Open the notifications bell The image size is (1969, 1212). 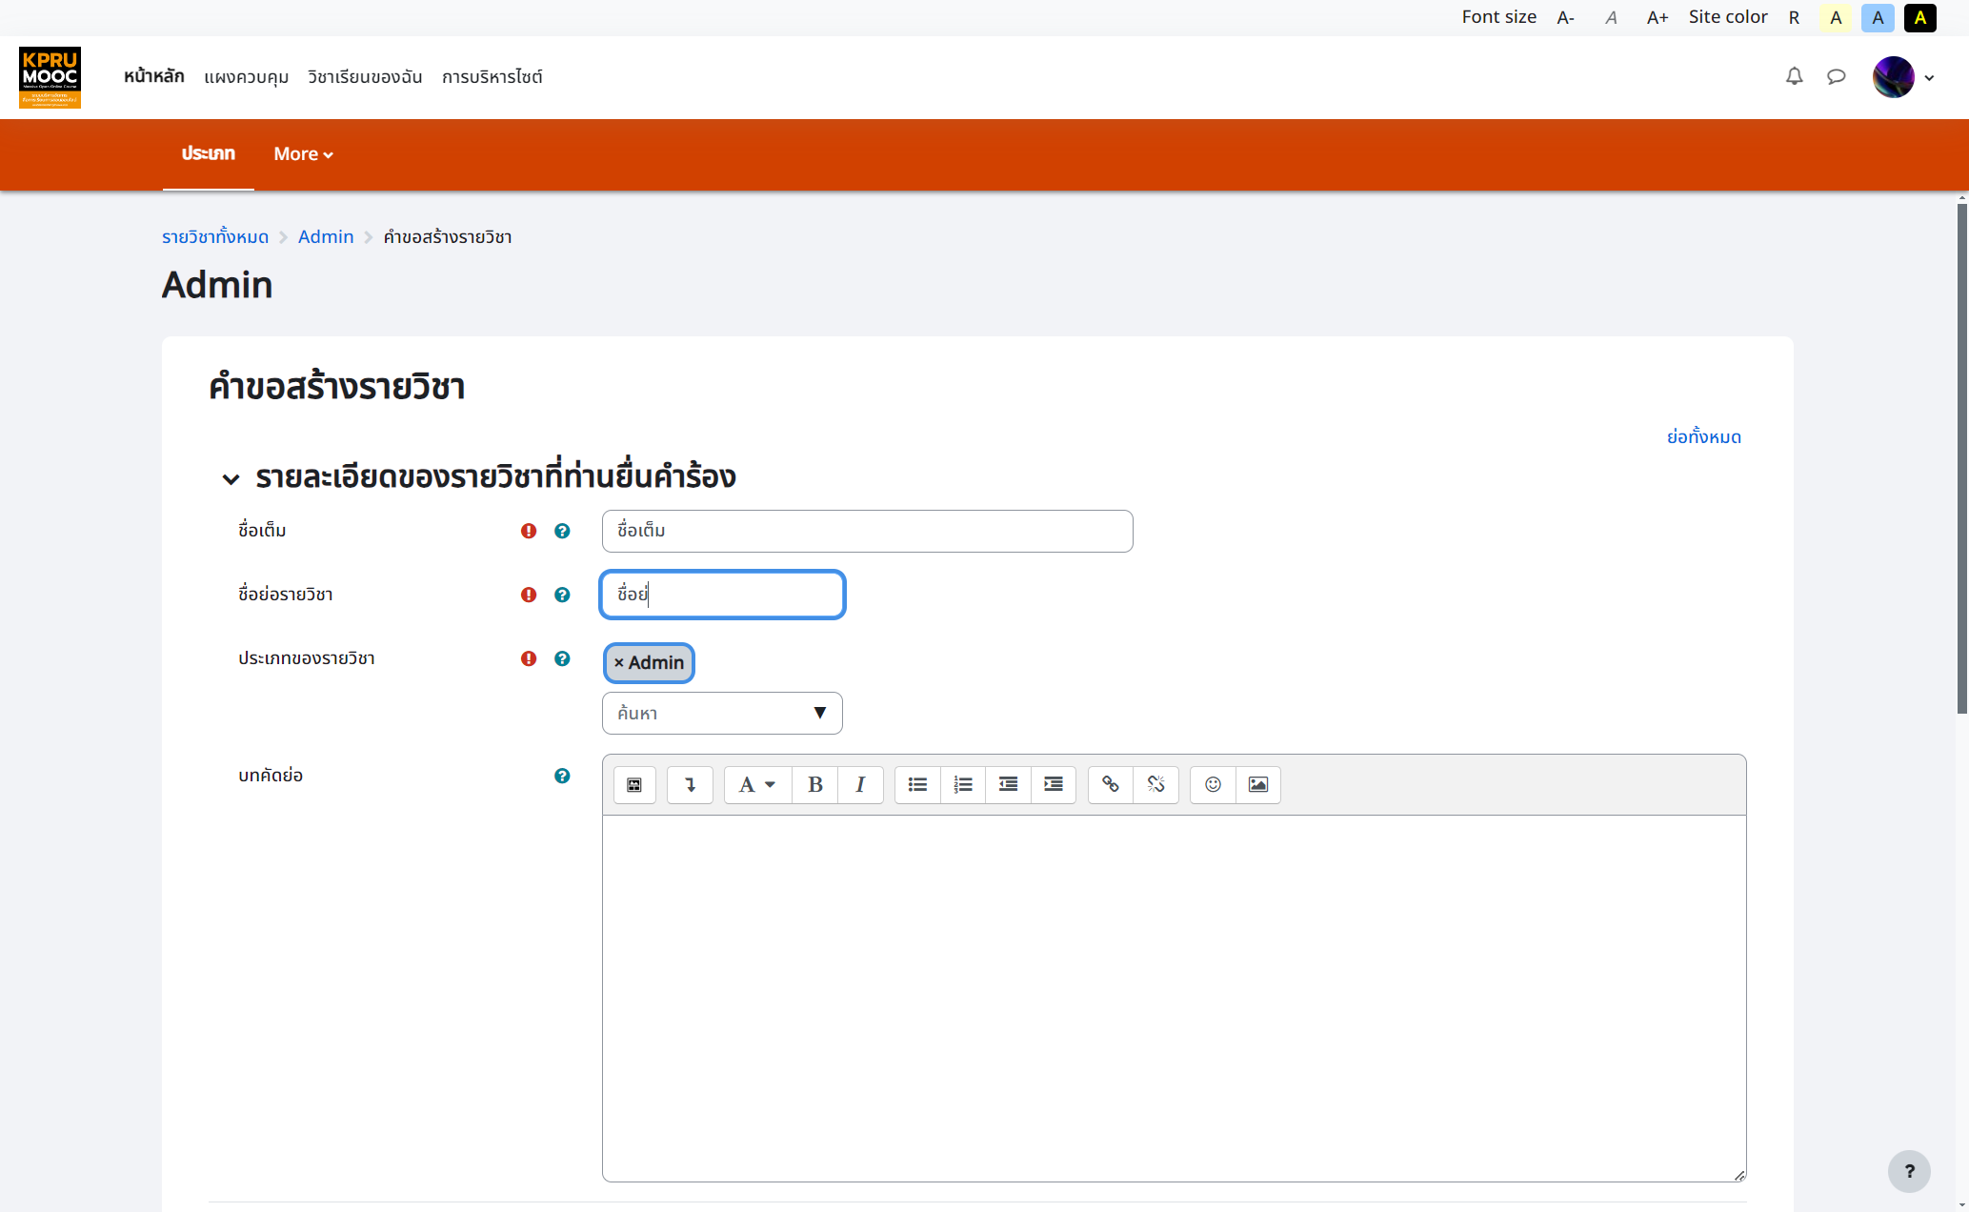click(x=1794, y=76)
